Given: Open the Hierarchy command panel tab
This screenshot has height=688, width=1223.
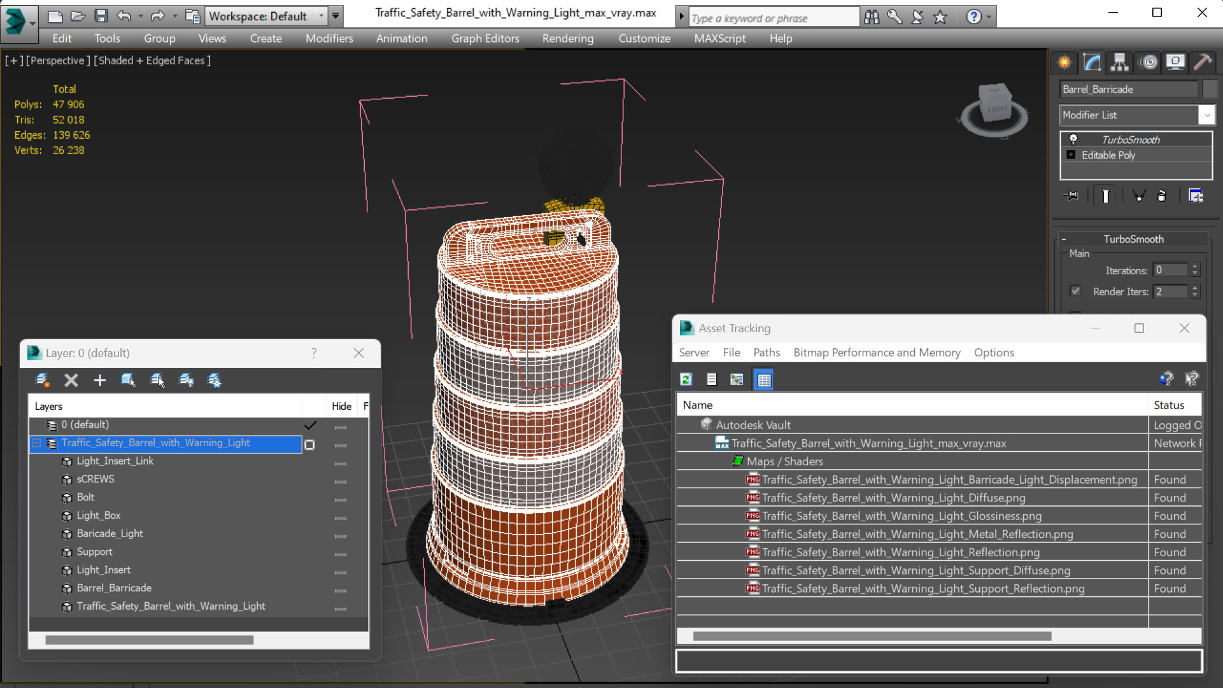Looking at the screenshot, I should coord(1119,62).
